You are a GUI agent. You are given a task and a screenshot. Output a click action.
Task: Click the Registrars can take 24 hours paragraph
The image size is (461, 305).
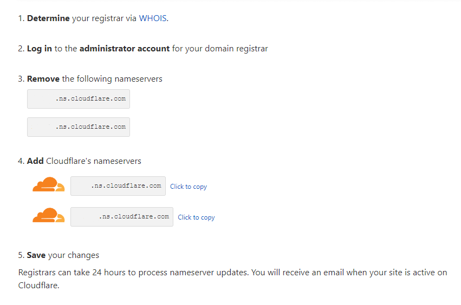[x=232, y=279]
